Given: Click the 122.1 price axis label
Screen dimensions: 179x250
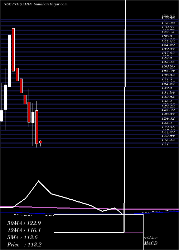Looking at the screenshot, I should (167, 122).
